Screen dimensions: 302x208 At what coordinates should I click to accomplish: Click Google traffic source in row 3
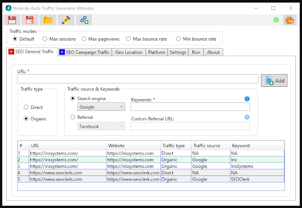click(211, 166)
